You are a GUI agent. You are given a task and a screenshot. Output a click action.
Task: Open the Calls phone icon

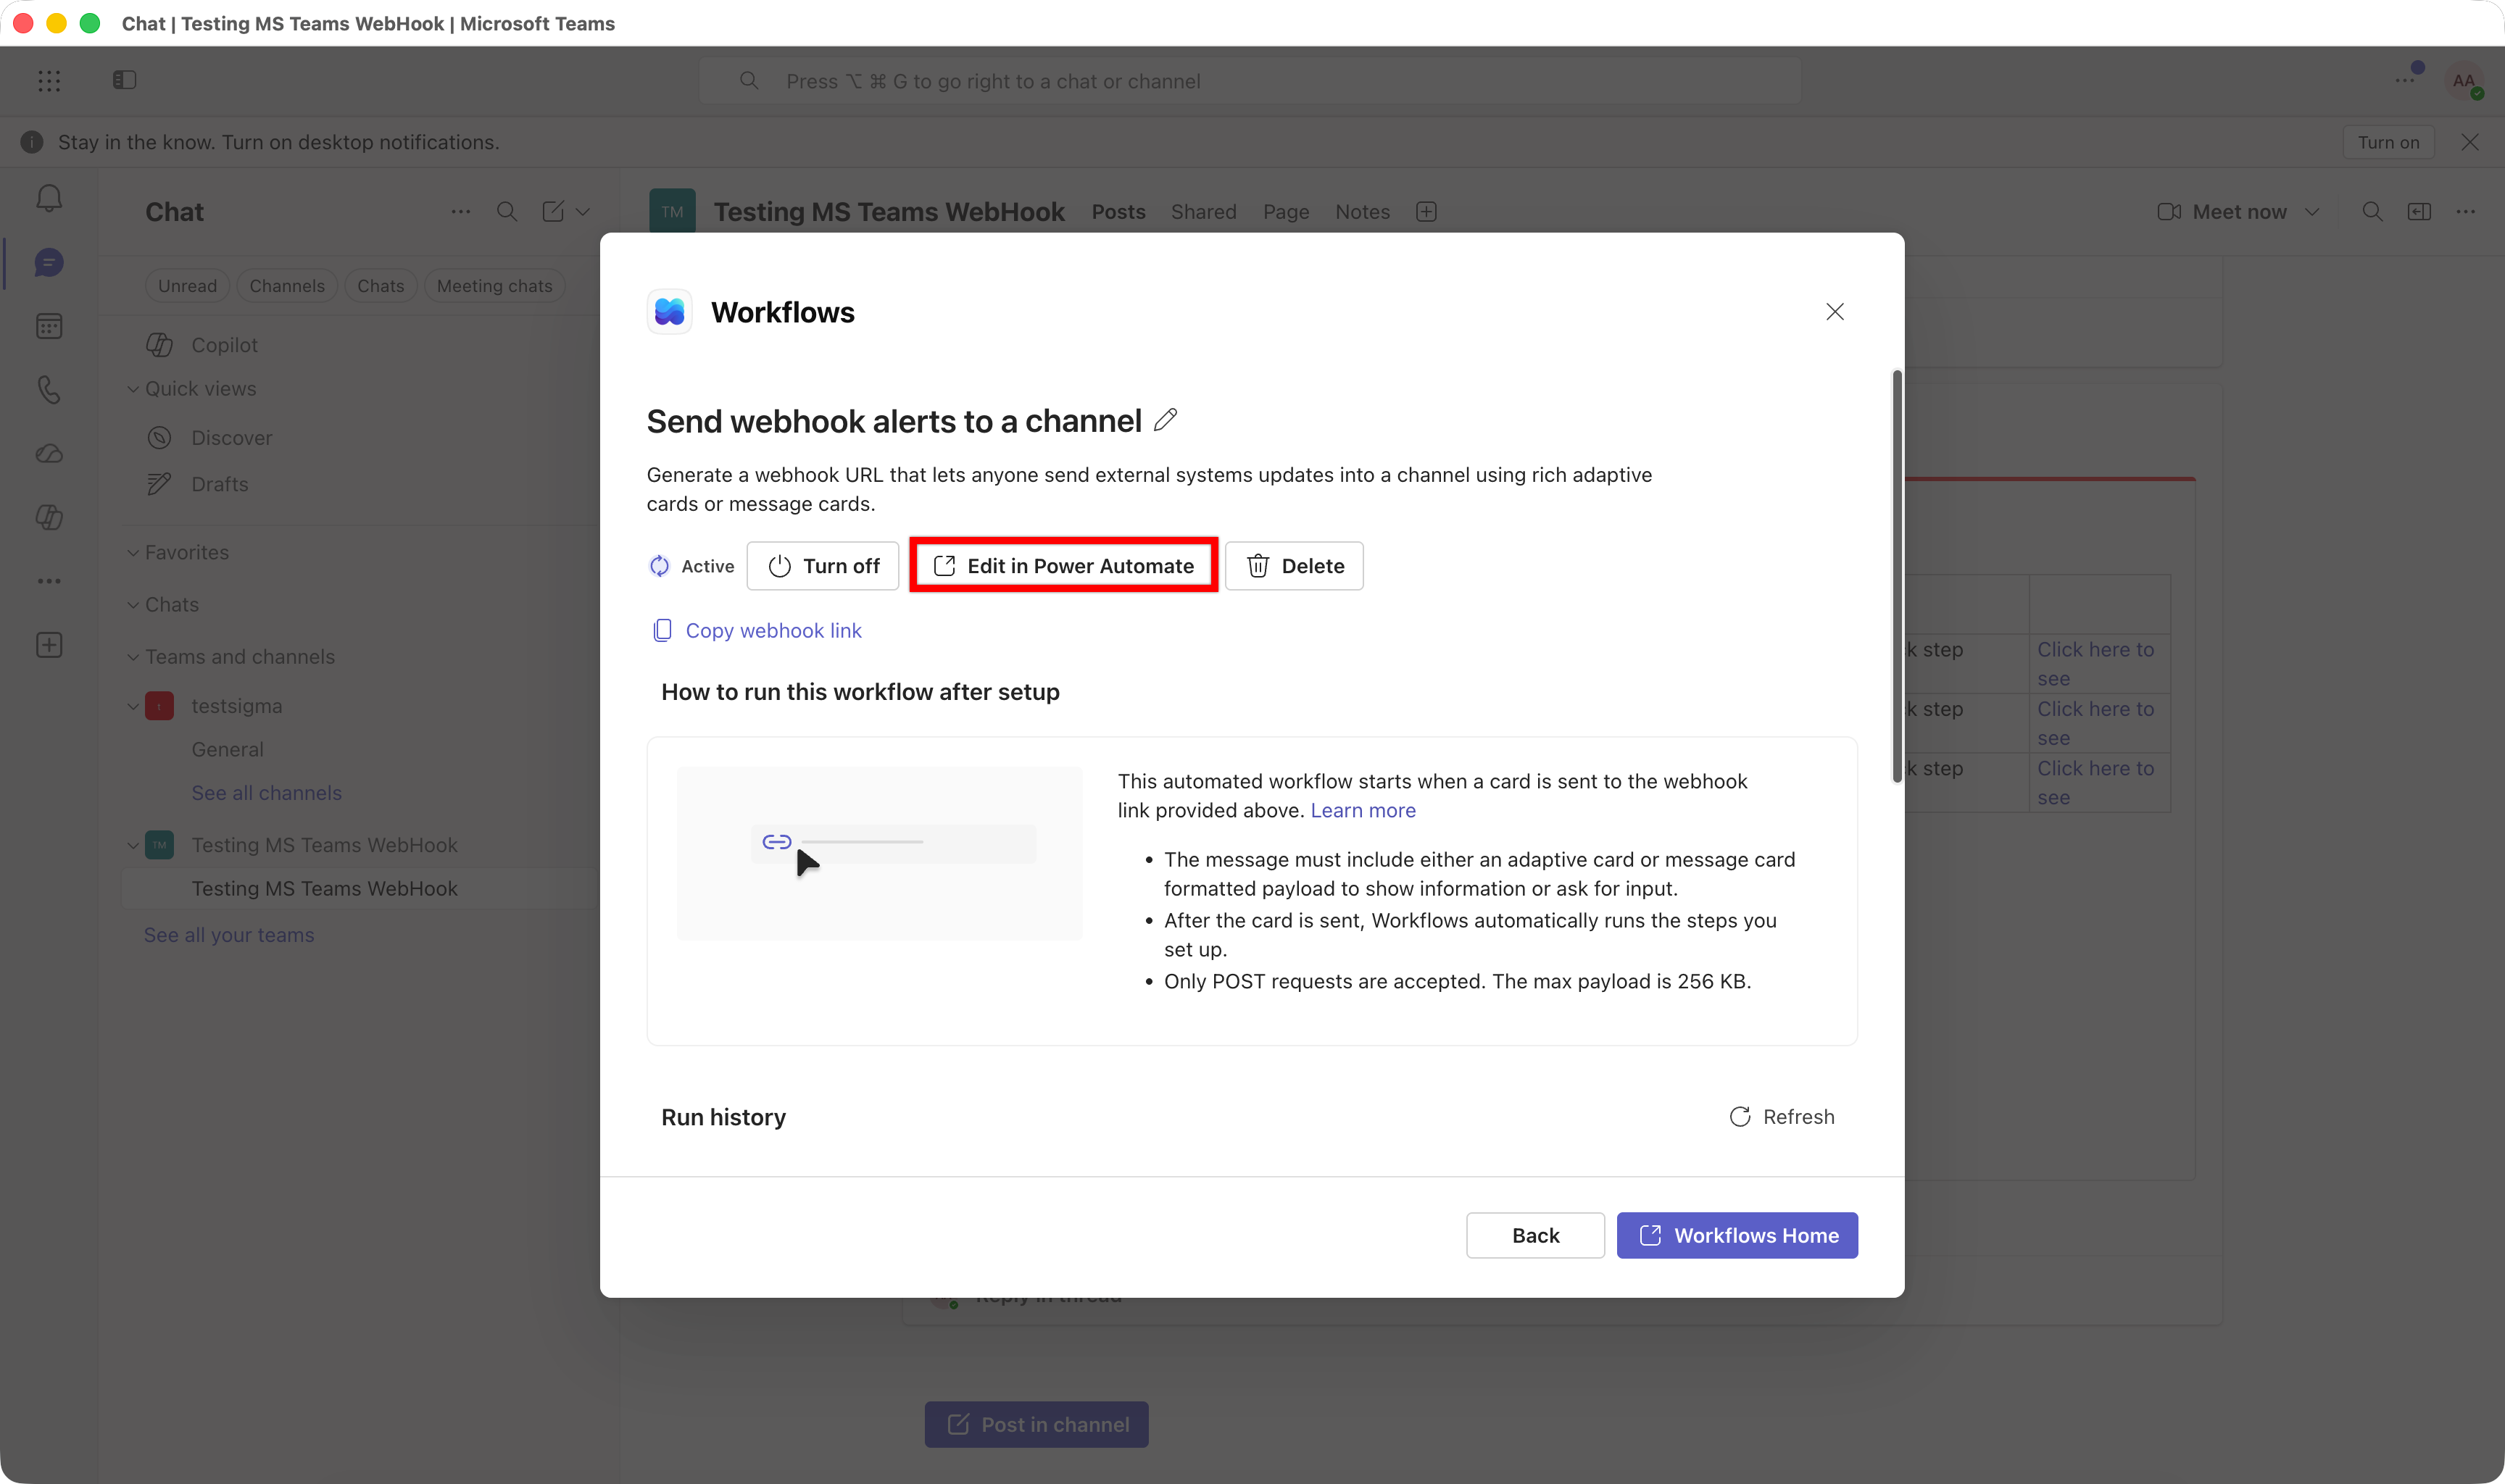(49, 389)
